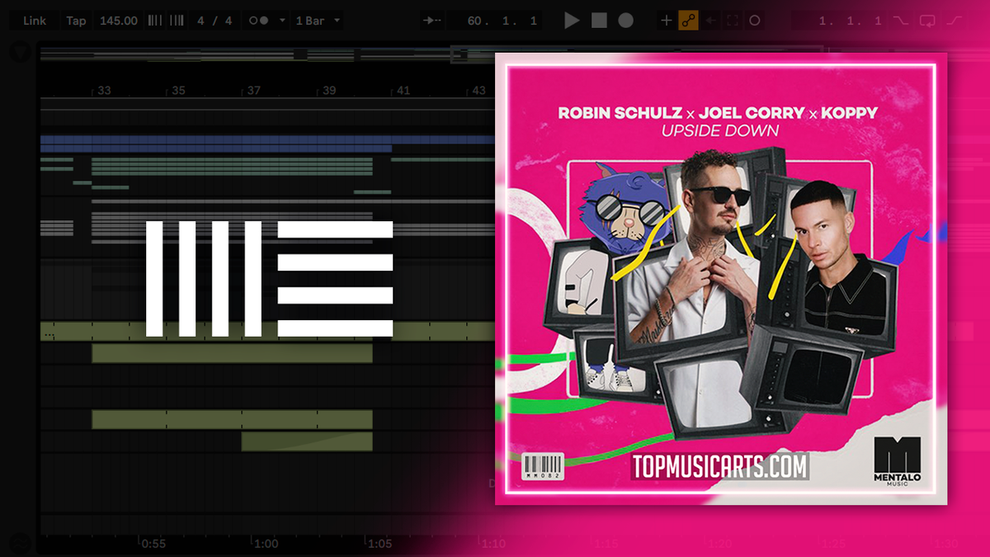This screenshot has width=990, height=557.
Task: Click the Ableton Live logo in the arrangement
Action: [270, 276]
